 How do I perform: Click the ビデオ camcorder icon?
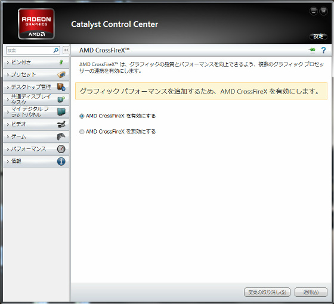point(61,124)
